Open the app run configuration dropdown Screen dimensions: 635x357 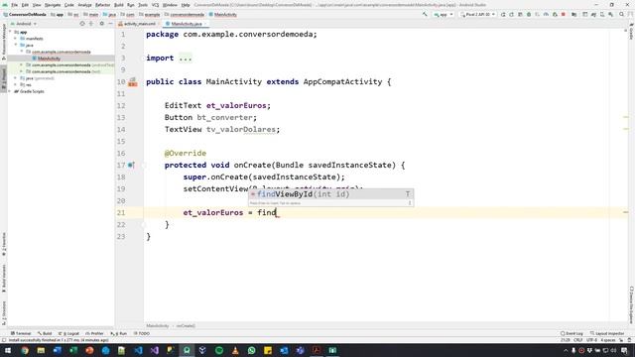pyautogui.click(x=444, y=15)
